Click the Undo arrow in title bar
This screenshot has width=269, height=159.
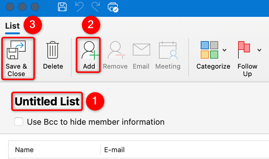(x=79, y=7)
